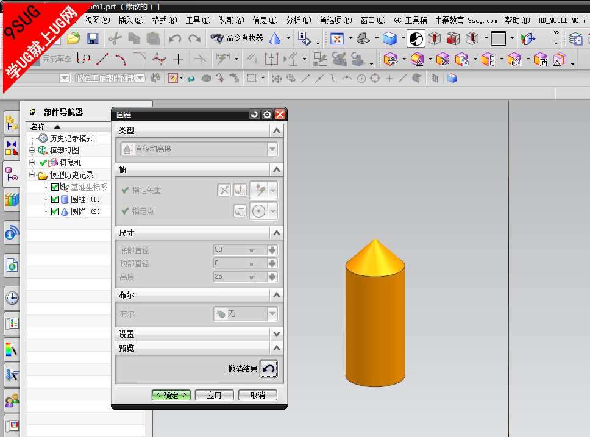Click the Base Diameter input field
Screen dimensions: 590x437
pyautogui.click(x=240, y=250)
